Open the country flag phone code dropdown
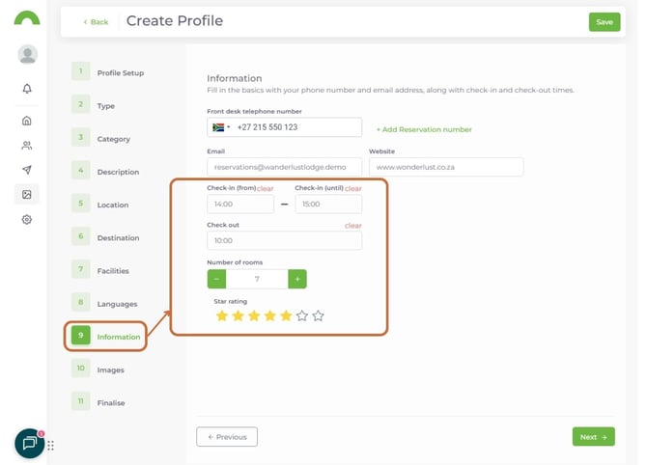This screenshot has height=465, width=647. click(220, 127)
